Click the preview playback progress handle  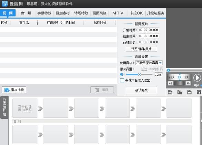click(169, 70)
